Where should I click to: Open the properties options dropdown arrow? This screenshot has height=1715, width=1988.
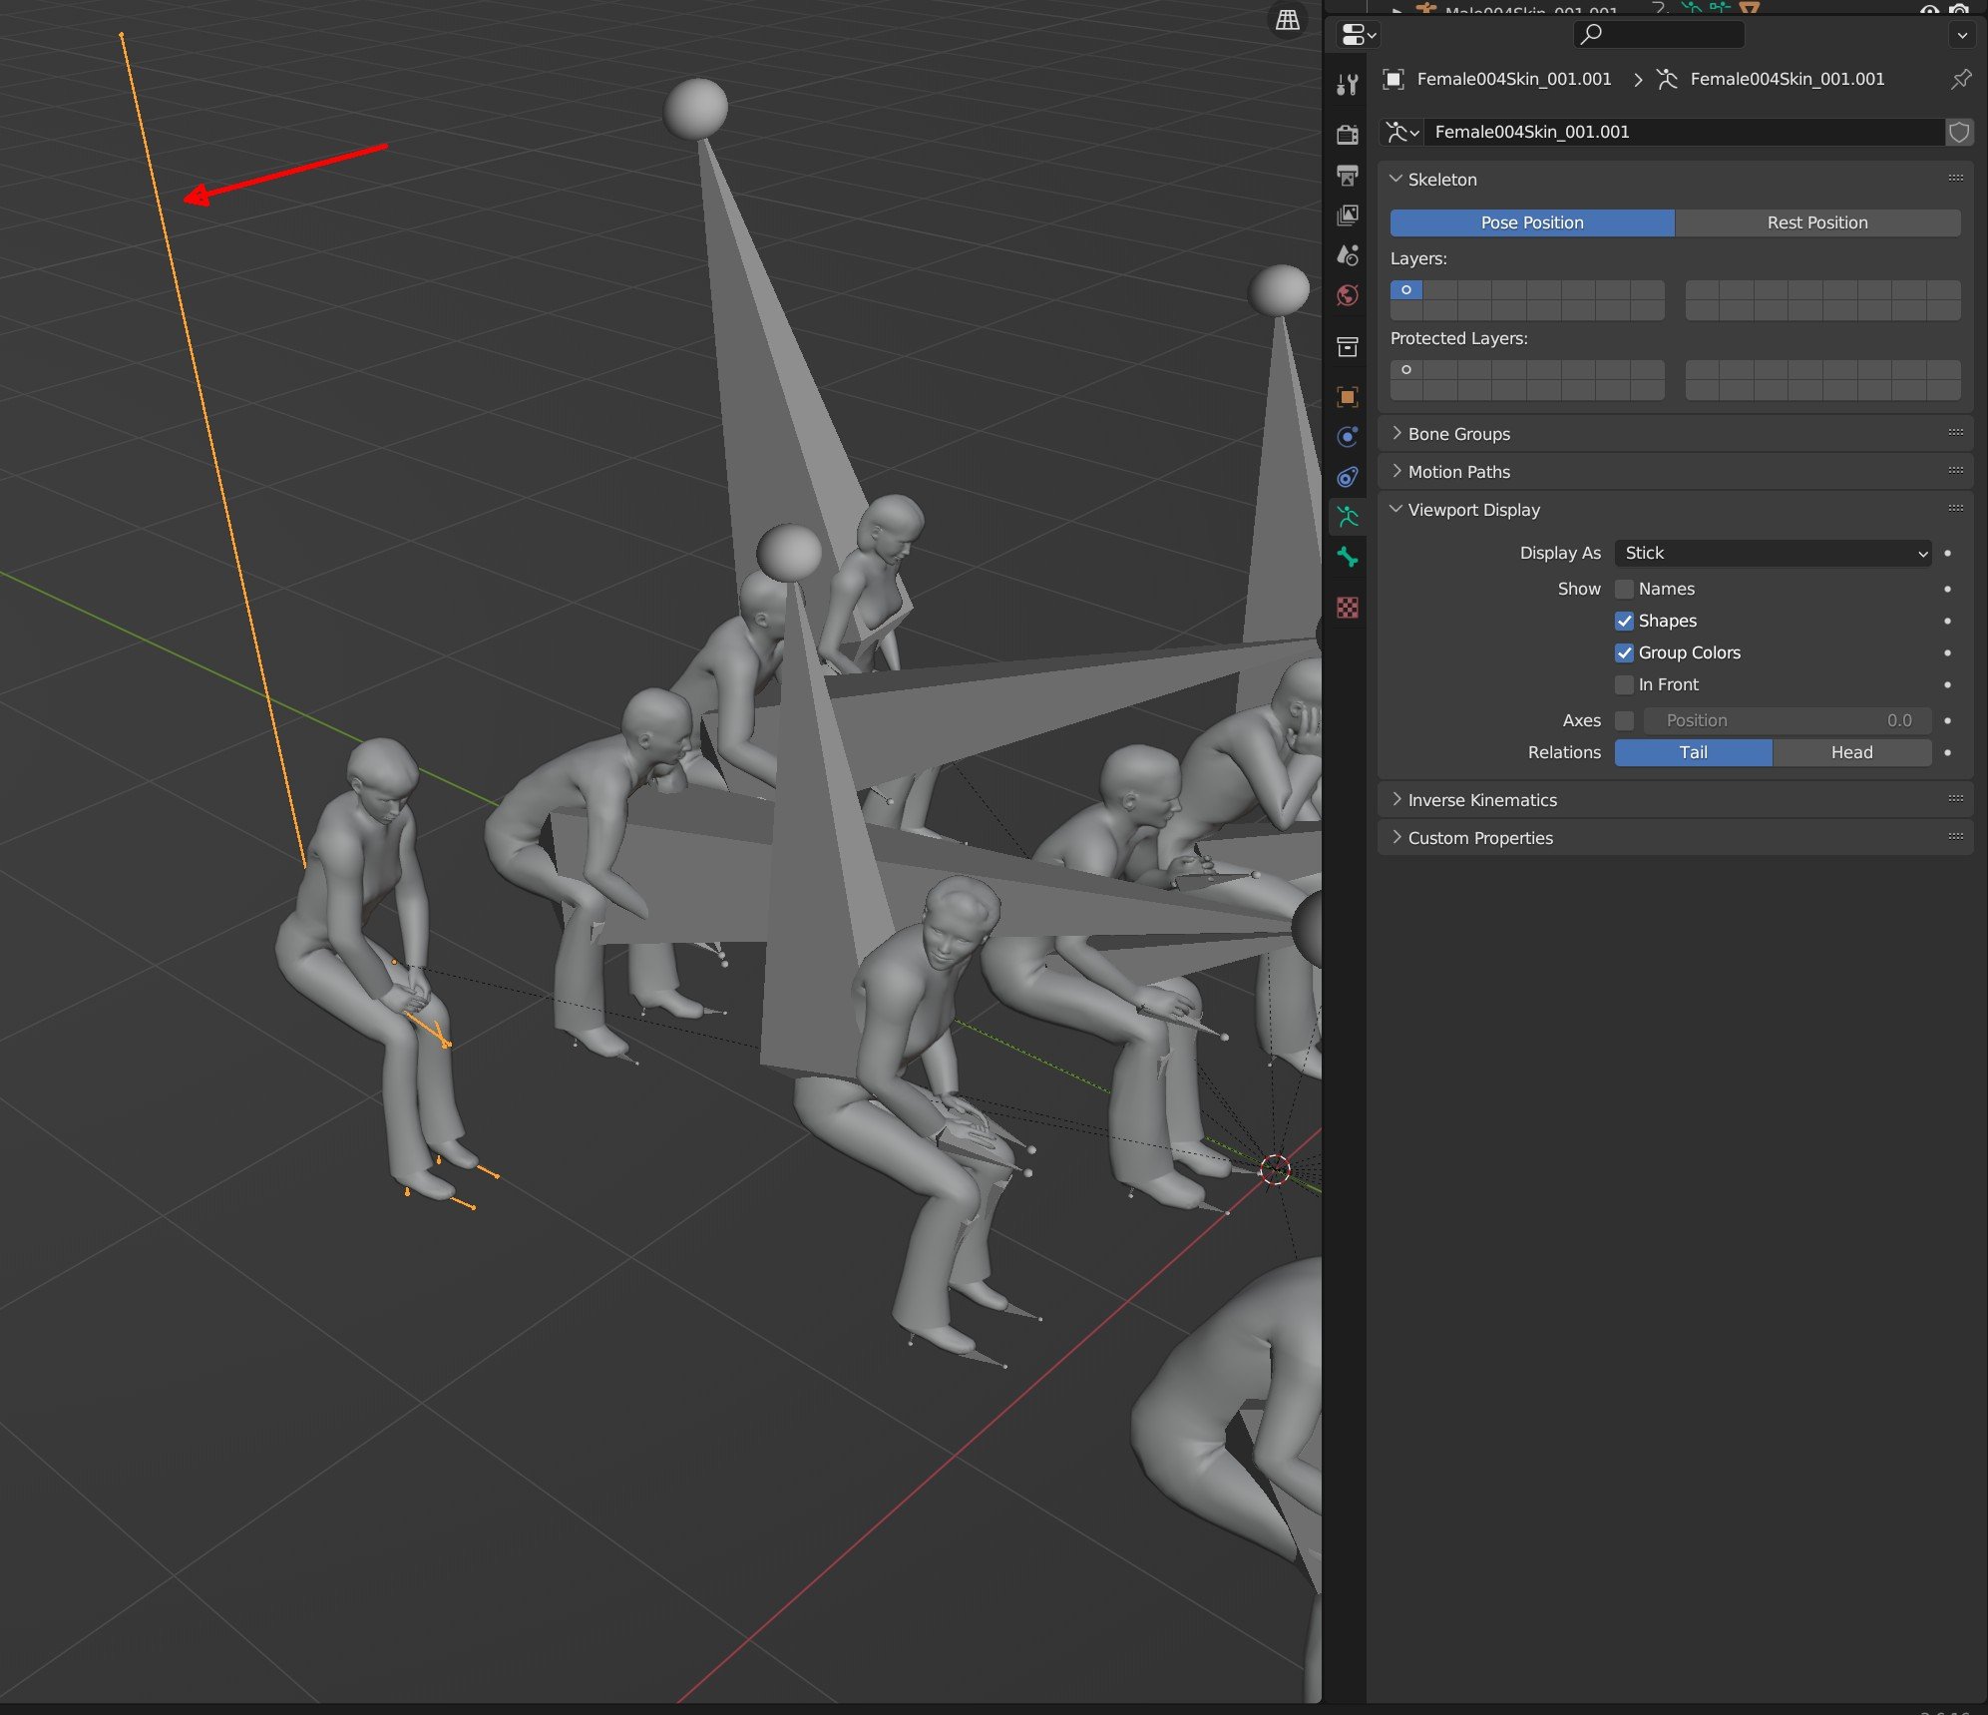pyautogui.click(x=1962, y=35)
